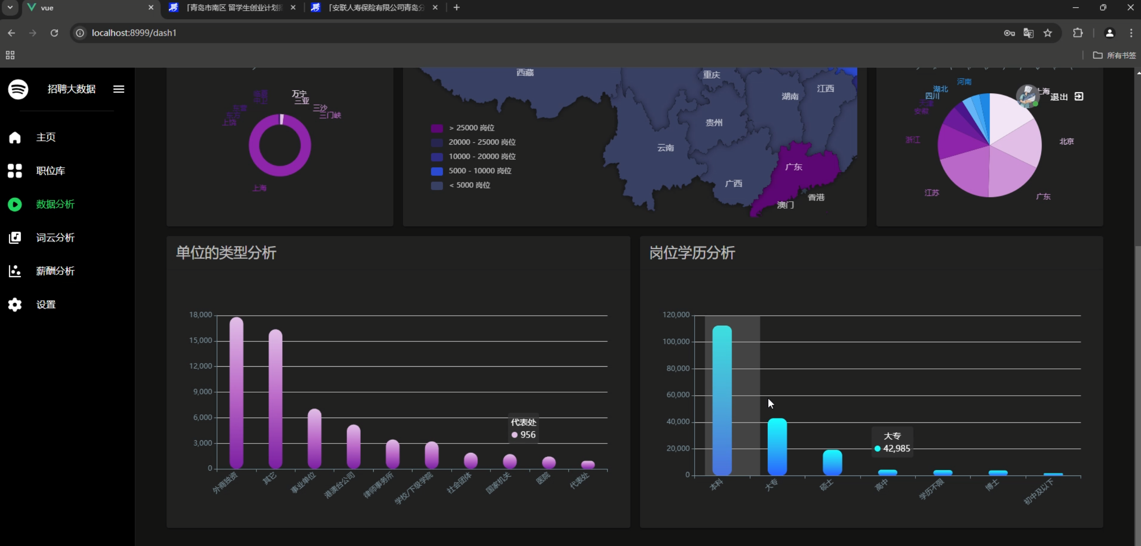Click the 本科 bar in the education chart
This screenshot has height=546, width=1141.
click(722, 400)
